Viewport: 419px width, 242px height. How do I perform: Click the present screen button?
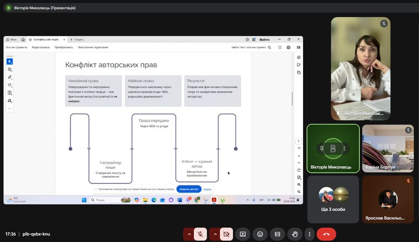pyautogui.click(x=243, y=234)
